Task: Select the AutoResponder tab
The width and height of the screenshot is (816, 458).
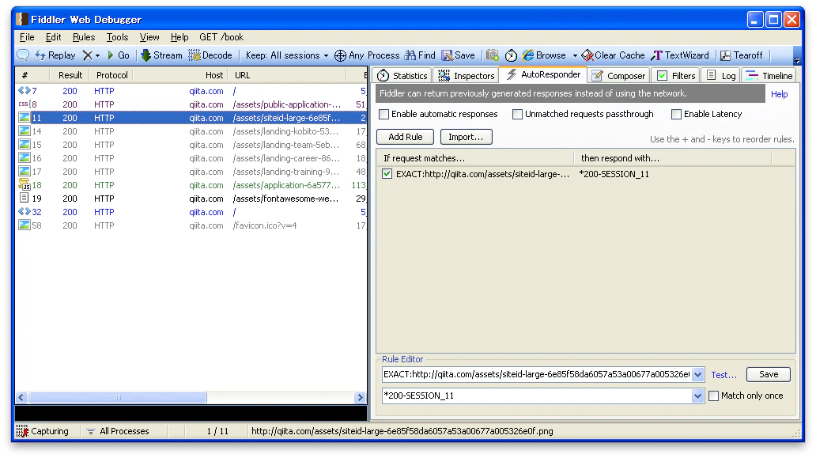Action: coord(542,74)
